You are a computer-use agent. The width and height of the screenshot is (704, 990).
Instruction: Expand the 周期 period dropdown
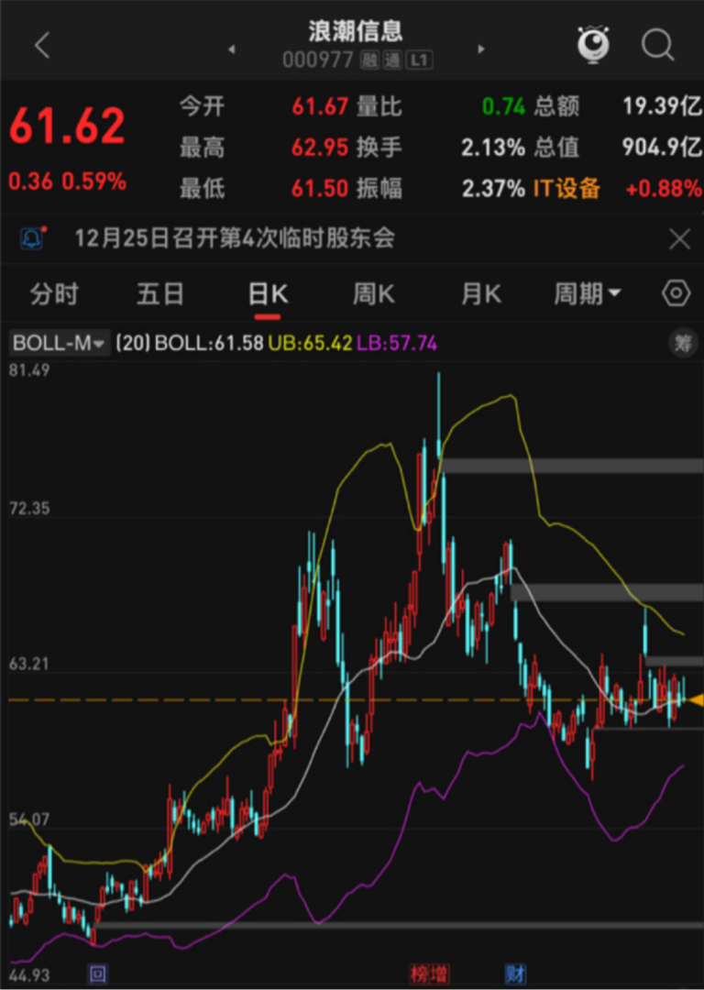(x=588, y=294)
